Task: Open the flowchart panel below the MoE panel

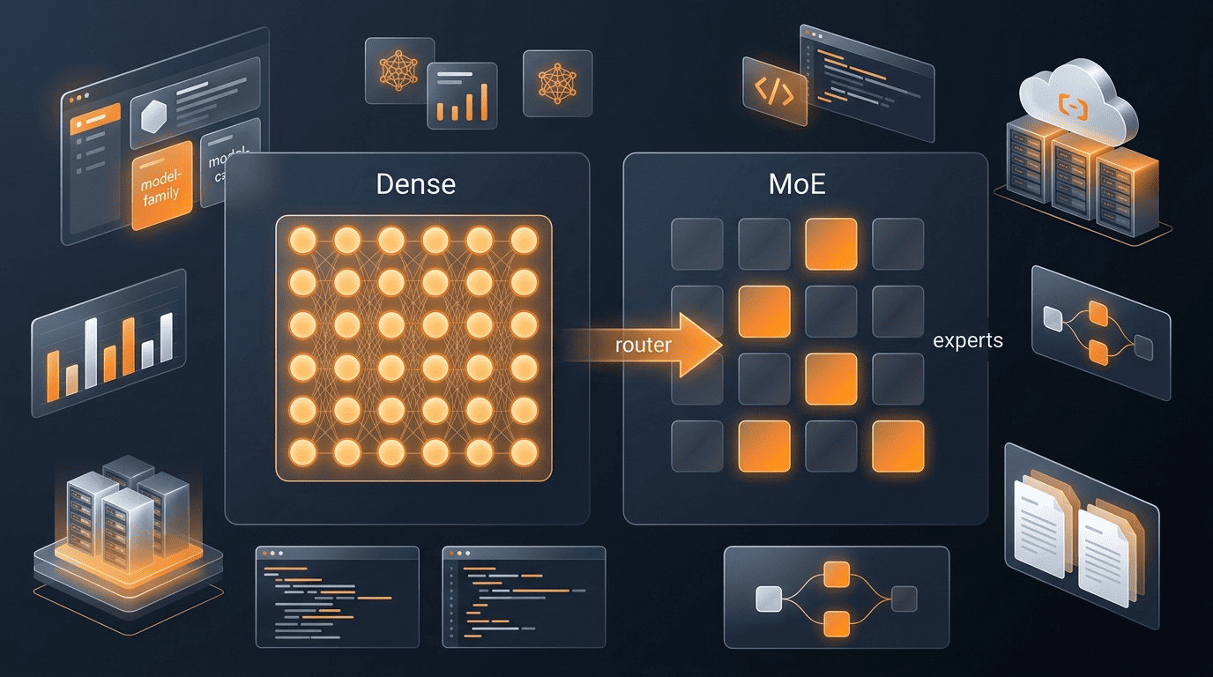Action: [x=837, y=599]
